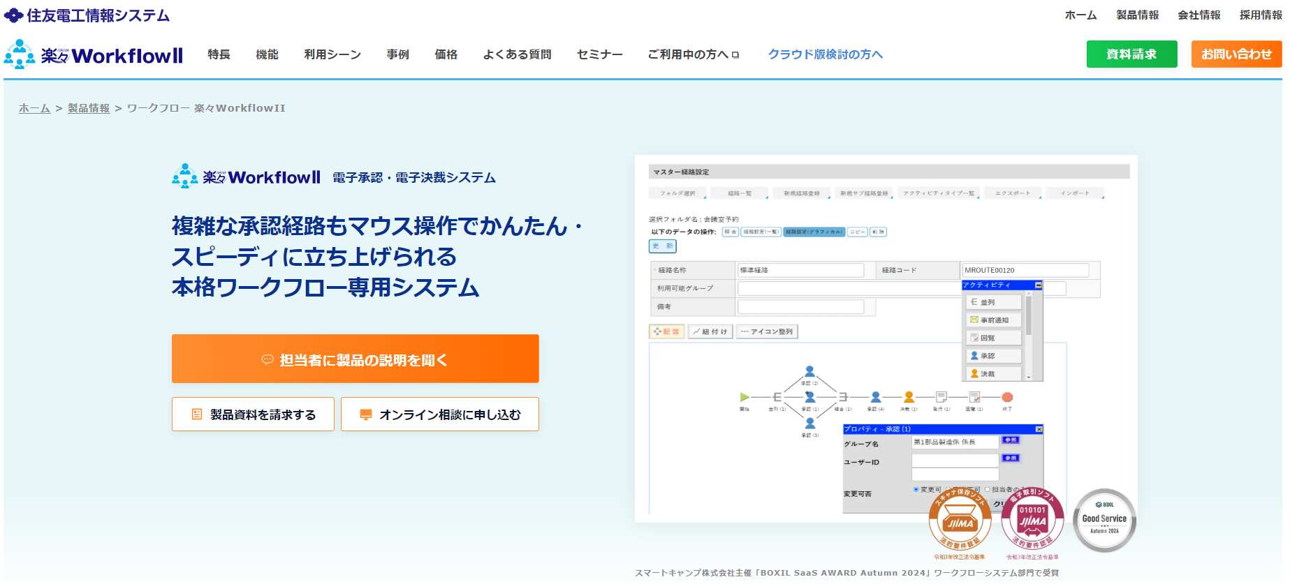Click the orange お問い合わせ button

tap(1236, 54)
